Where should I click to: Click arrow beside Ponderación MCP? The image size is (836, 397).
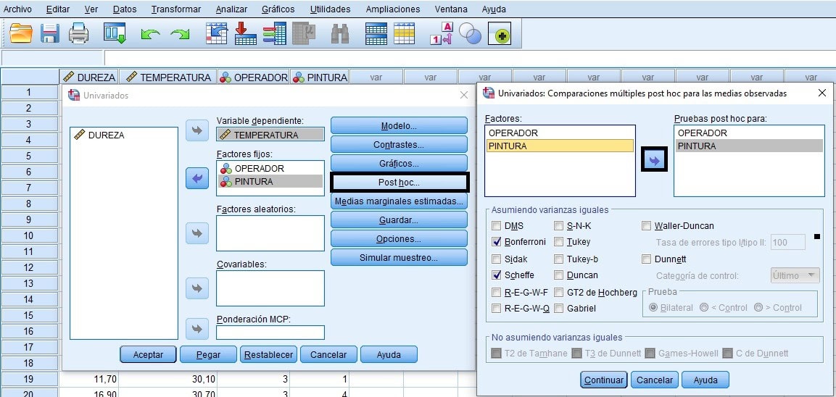point(197,329)
